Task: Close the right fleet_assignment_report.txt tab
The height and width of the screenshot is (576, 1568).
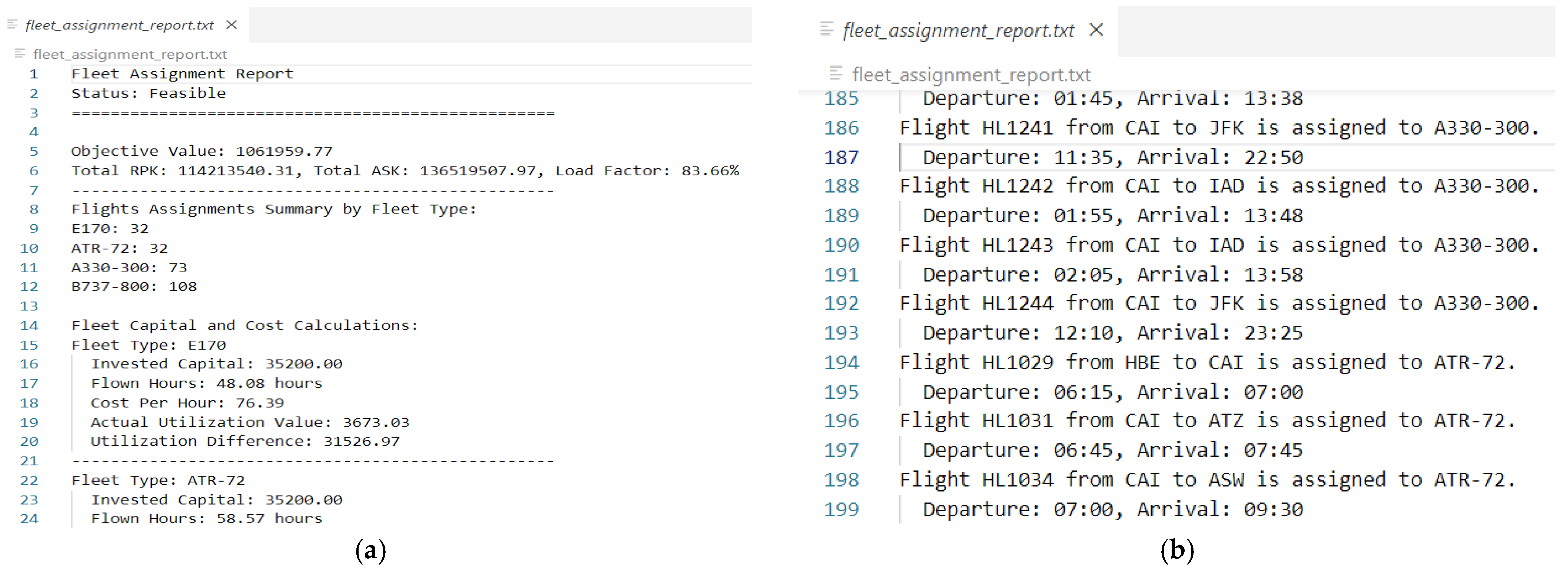Action: [1096, 30]
